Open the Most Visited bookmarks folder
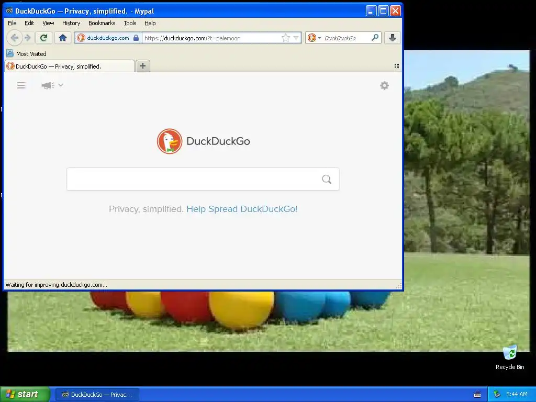 click(26, 54)
